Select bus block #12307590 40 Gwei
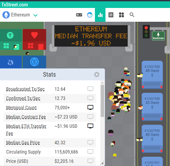Viewport: 170px width, 166px height. pyautogui.click(x=152, y=139)
